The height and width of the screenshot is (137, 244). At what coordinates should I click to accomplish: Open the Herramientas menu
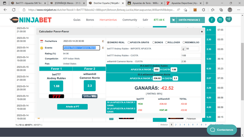[108, 20]
